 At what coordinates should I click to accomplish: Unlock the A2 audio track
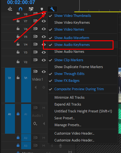(18, 138)
